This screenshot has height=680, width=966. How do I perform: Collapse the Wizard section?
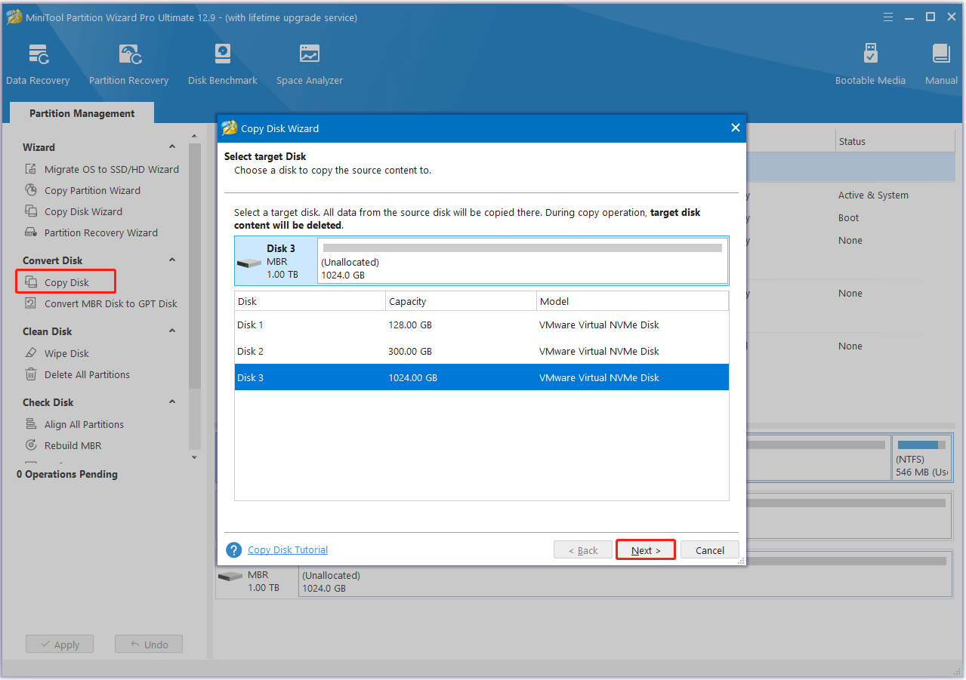pyautogui.click(x=171, y=147)
